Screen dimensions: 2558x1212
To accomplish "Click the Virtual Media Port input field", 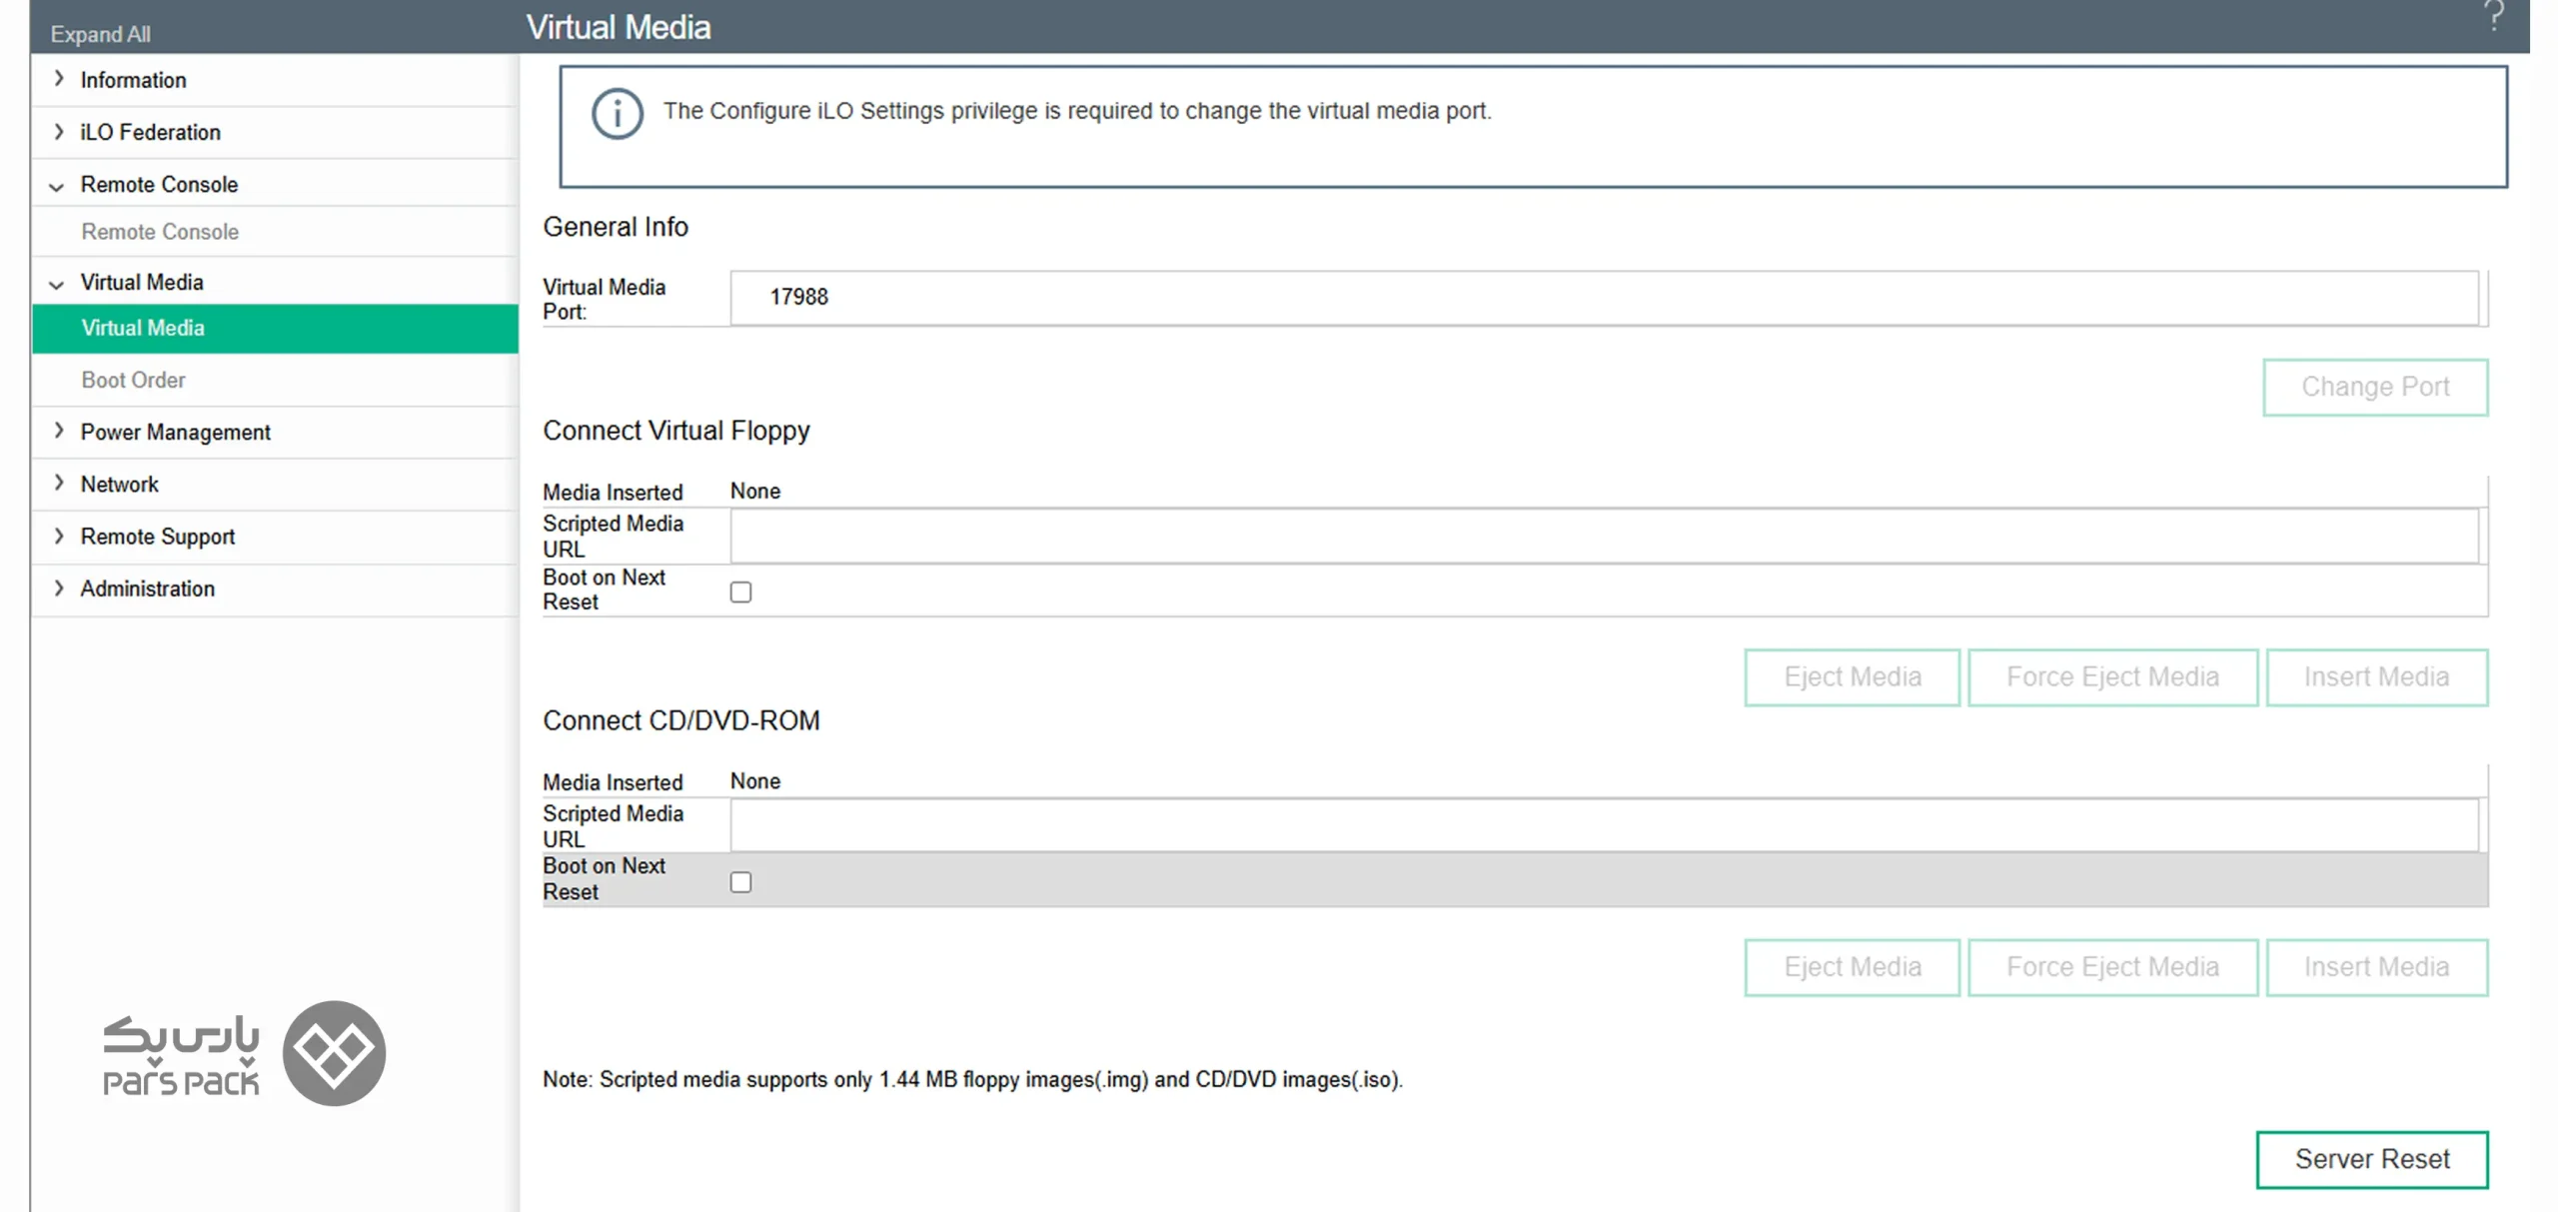I will click(x=1605, y=298).
